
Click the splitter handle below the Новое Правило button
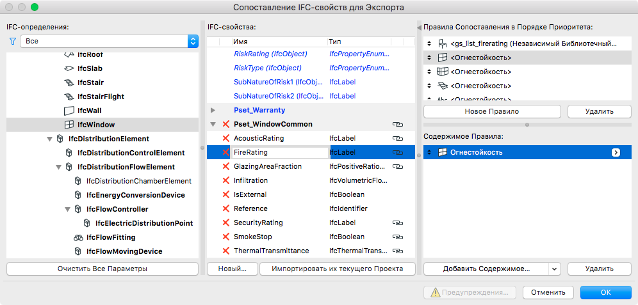point(527,125)
